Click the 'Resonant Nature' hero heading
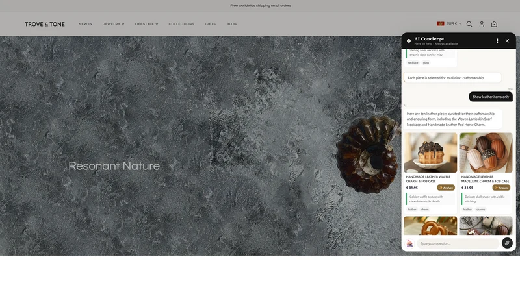The height and width of the screenshot is (292, 520). tap(114, 166)
